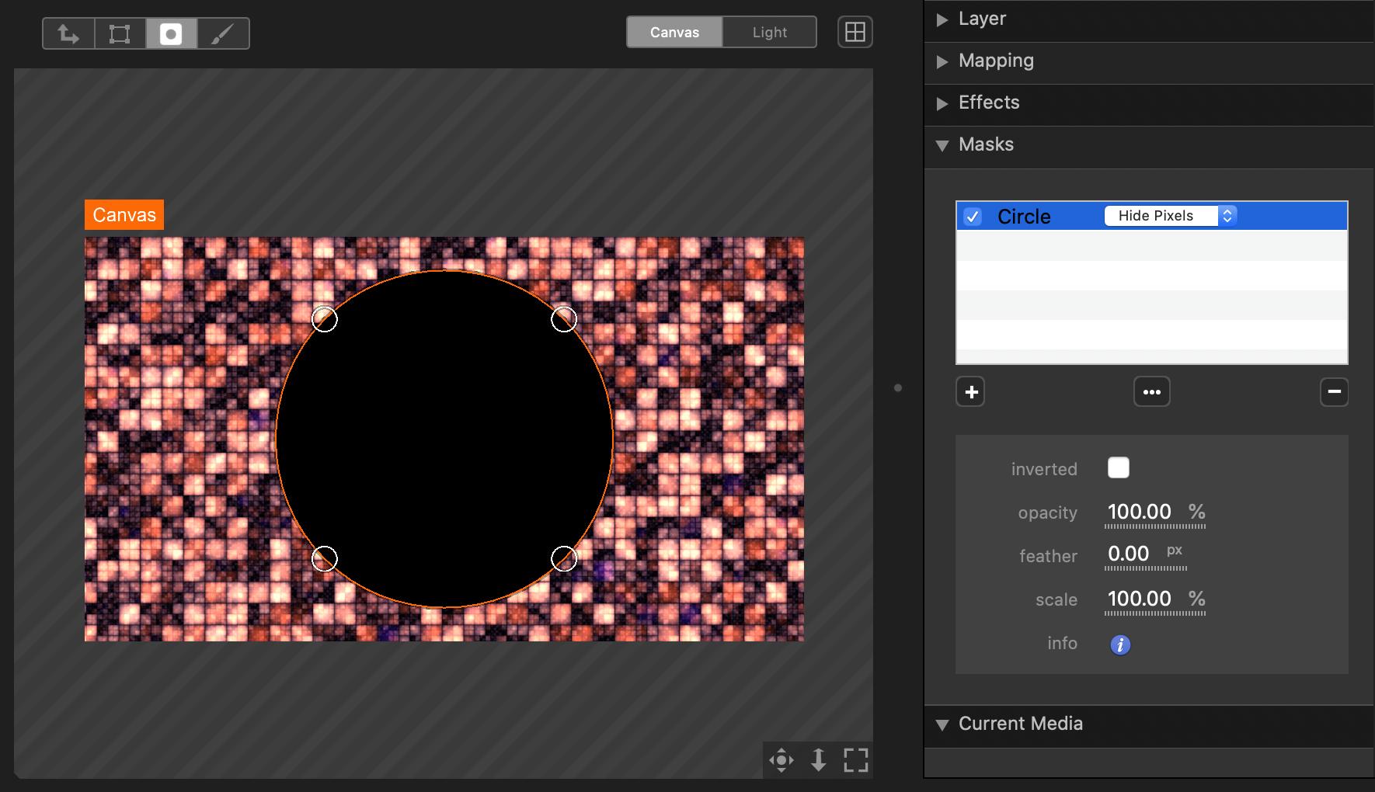Switch to the Light tab

(x=769, y=33)
